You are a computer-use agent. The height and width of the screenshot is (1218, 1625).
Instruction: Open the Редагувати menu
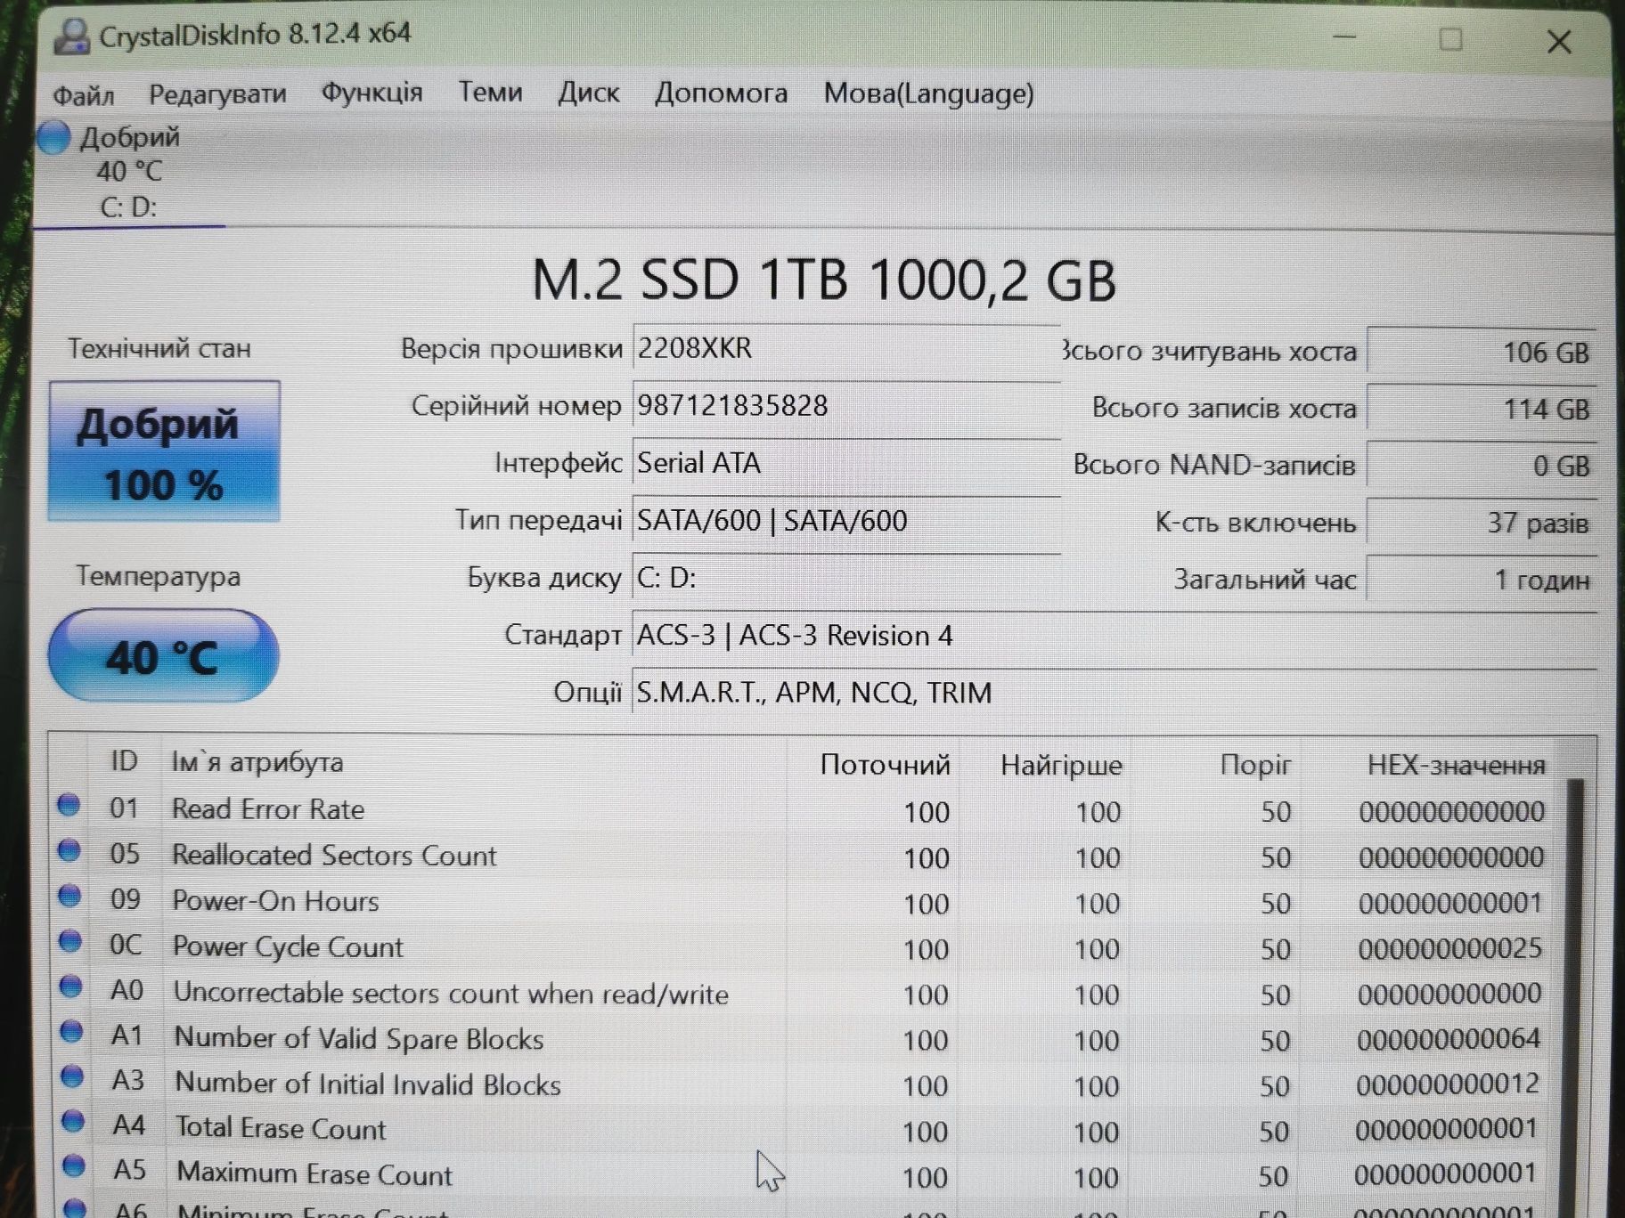pyautogui.click(x=217, y=93)
